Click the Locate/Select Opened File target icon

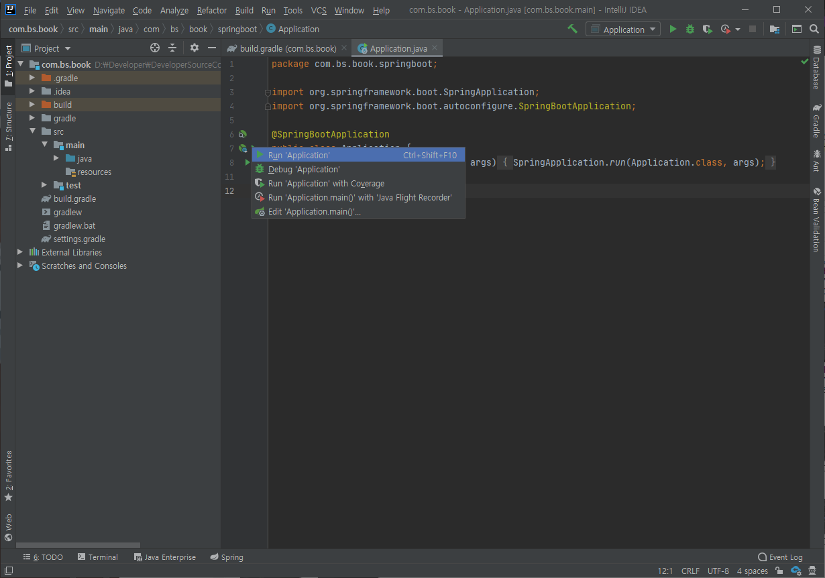coord(155,48)
